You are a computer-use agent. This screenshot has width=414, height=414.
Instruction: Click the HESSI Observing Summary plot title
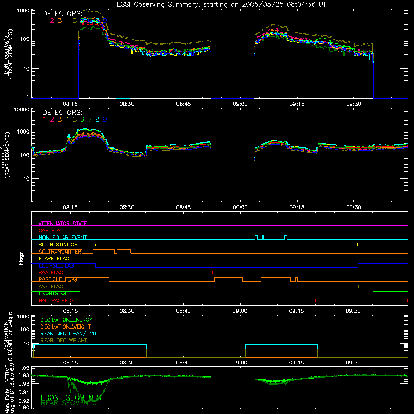coord(219,5)
